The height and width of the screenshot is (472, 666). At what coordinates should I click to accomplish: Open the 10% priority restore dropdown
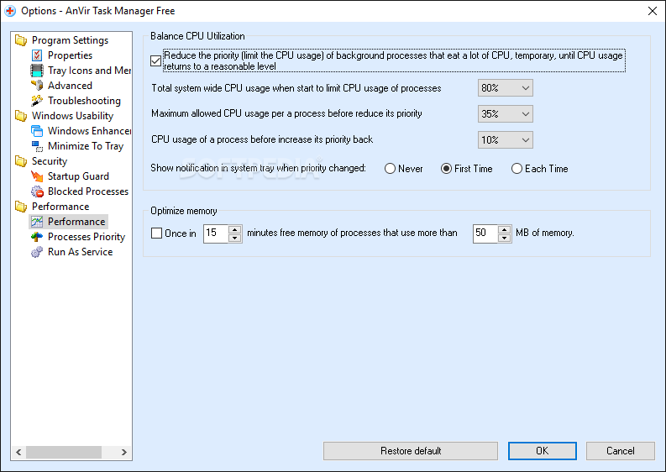click(506, 139)
